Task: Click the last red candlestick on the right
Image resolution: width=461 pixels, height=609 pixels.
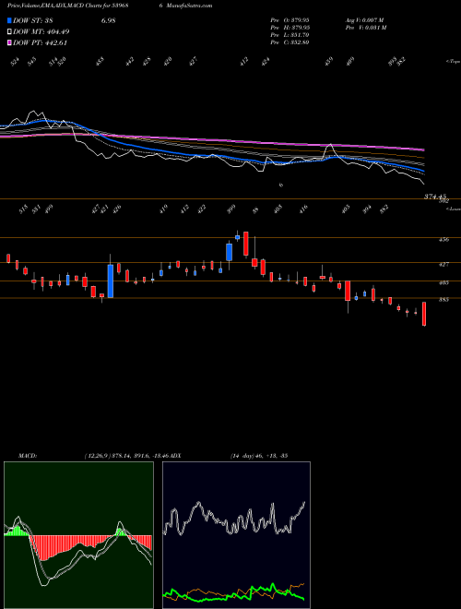Action: click(424, 314)
